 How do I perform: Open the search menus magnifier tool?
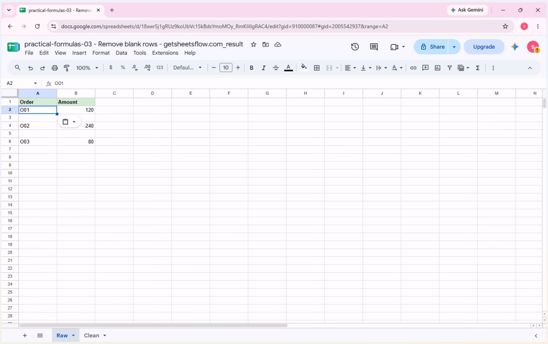(x=17, y=68)
